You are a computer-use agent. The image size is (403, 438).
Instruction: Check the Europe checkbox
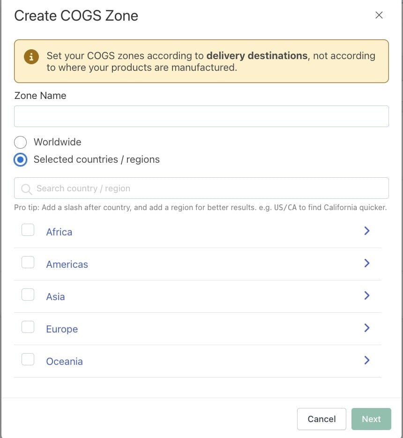click(28, 327)
